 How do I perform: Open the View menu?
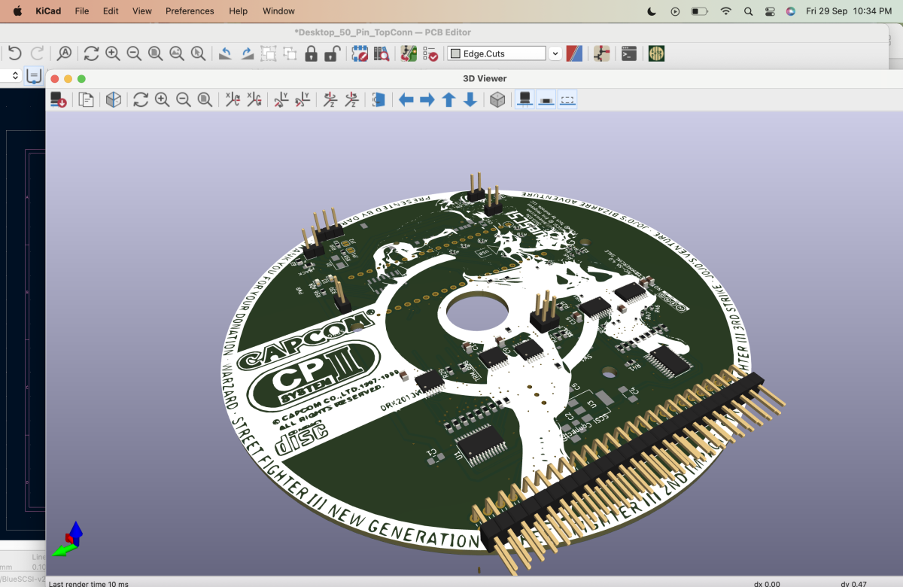pos(142,11)
